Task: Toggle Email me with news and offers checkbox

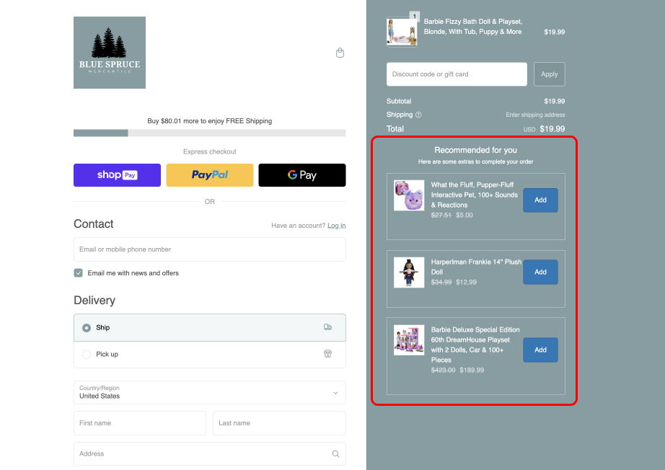Action: [78, 273]
